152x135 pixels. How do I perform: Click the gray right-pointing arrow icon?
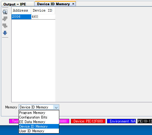click(5, 19)
